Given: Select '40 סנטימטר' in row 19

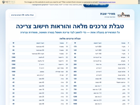Looking at the screenshot, I should point(40,46).
